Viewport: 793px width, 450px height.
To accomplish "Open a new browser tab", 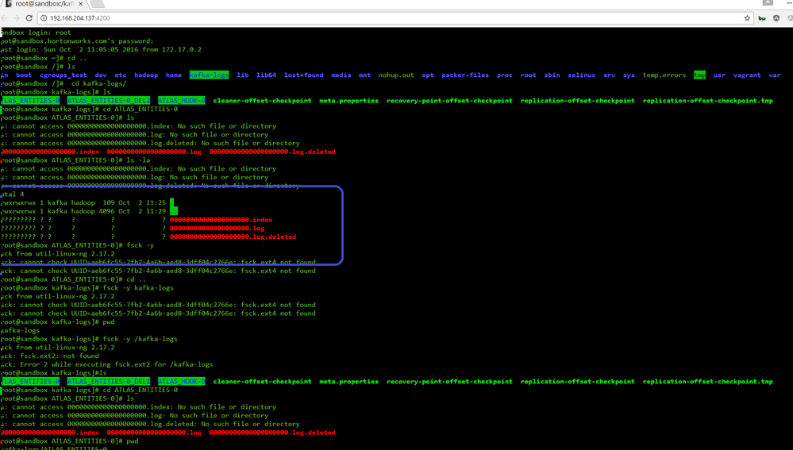I will click(97, 3).
